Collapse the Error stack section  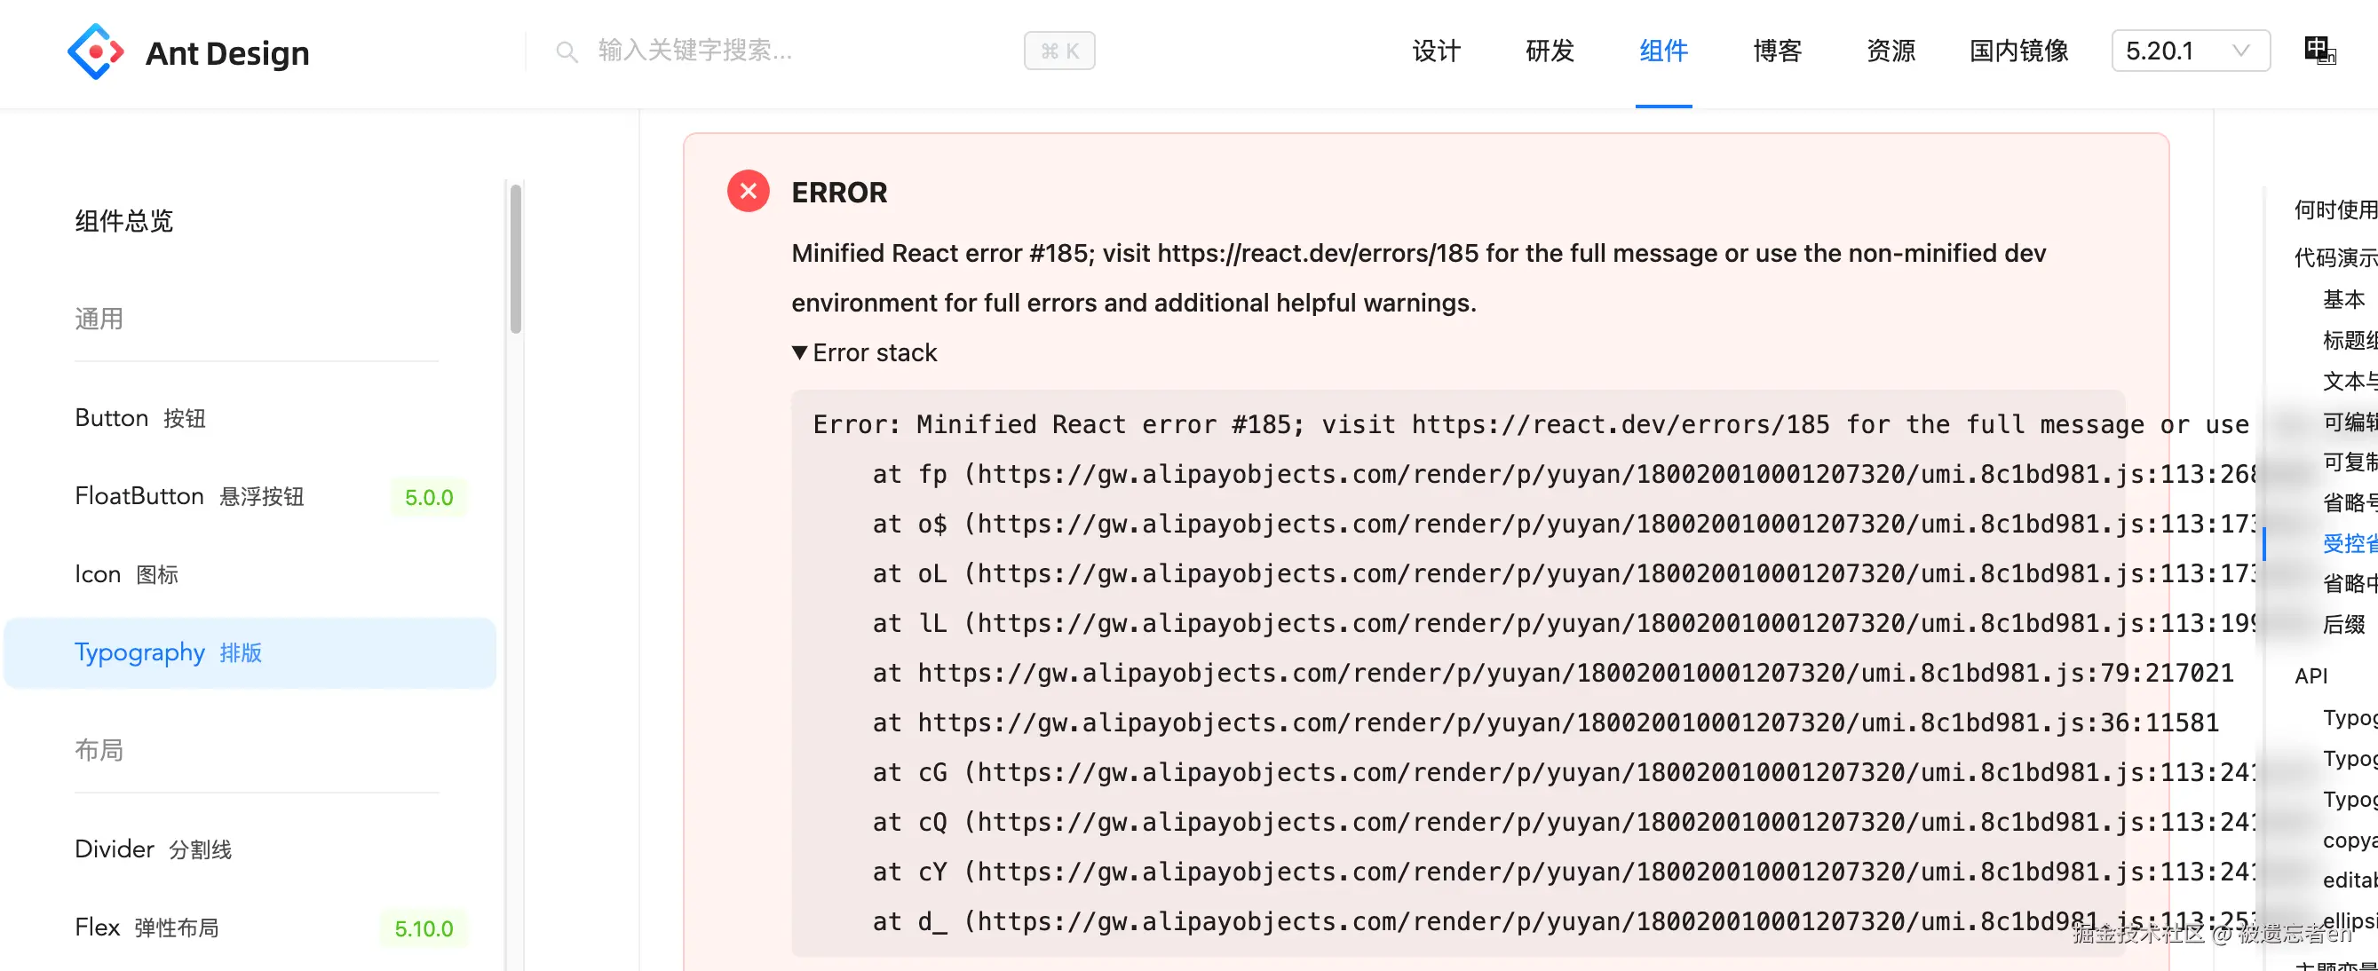(x=864, y=351)
